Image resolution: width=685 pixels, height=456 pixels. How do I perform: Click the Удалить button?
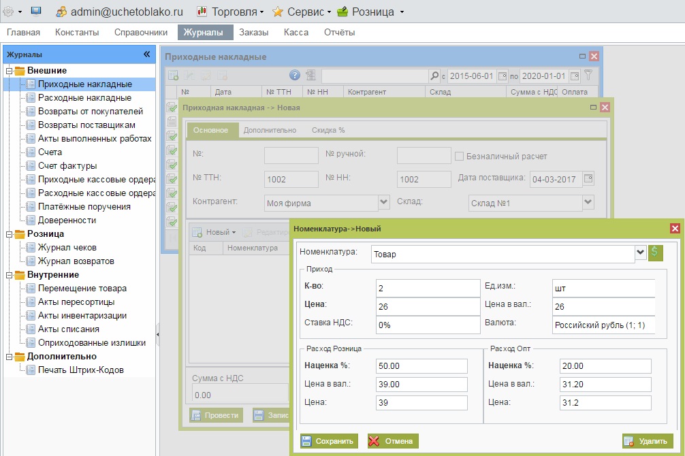(x=648, y=441)
